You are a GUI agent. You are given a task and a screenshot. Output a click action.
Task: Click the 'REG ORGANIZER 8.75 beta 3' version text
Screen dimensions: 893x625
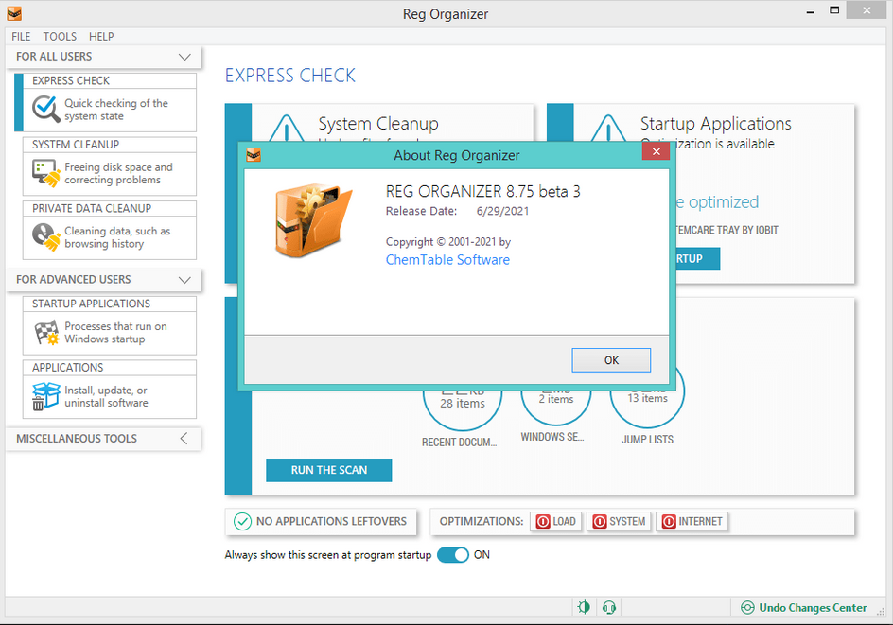[x=483, y=191]
